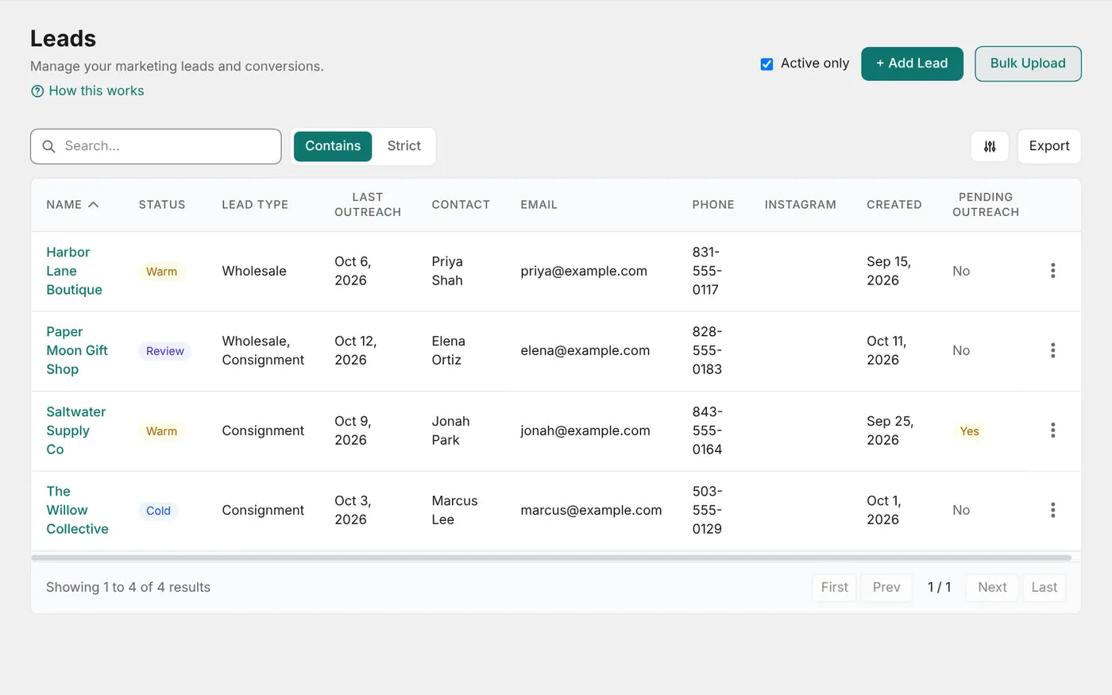
Task: Click the Bulk Upload button
Action: tap(1028, 64)
